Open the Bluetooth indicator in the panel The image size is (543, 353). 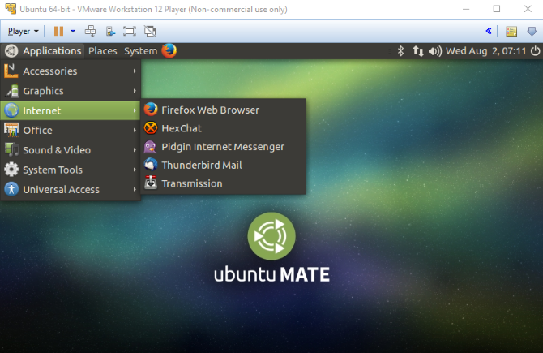coord(400,50)
